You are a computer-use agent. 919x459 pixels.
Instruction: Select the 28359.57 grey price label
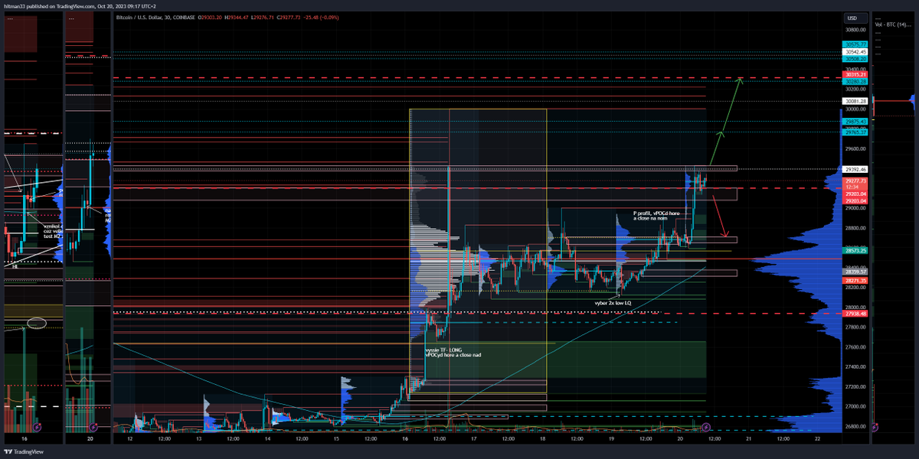click(854, 272)
